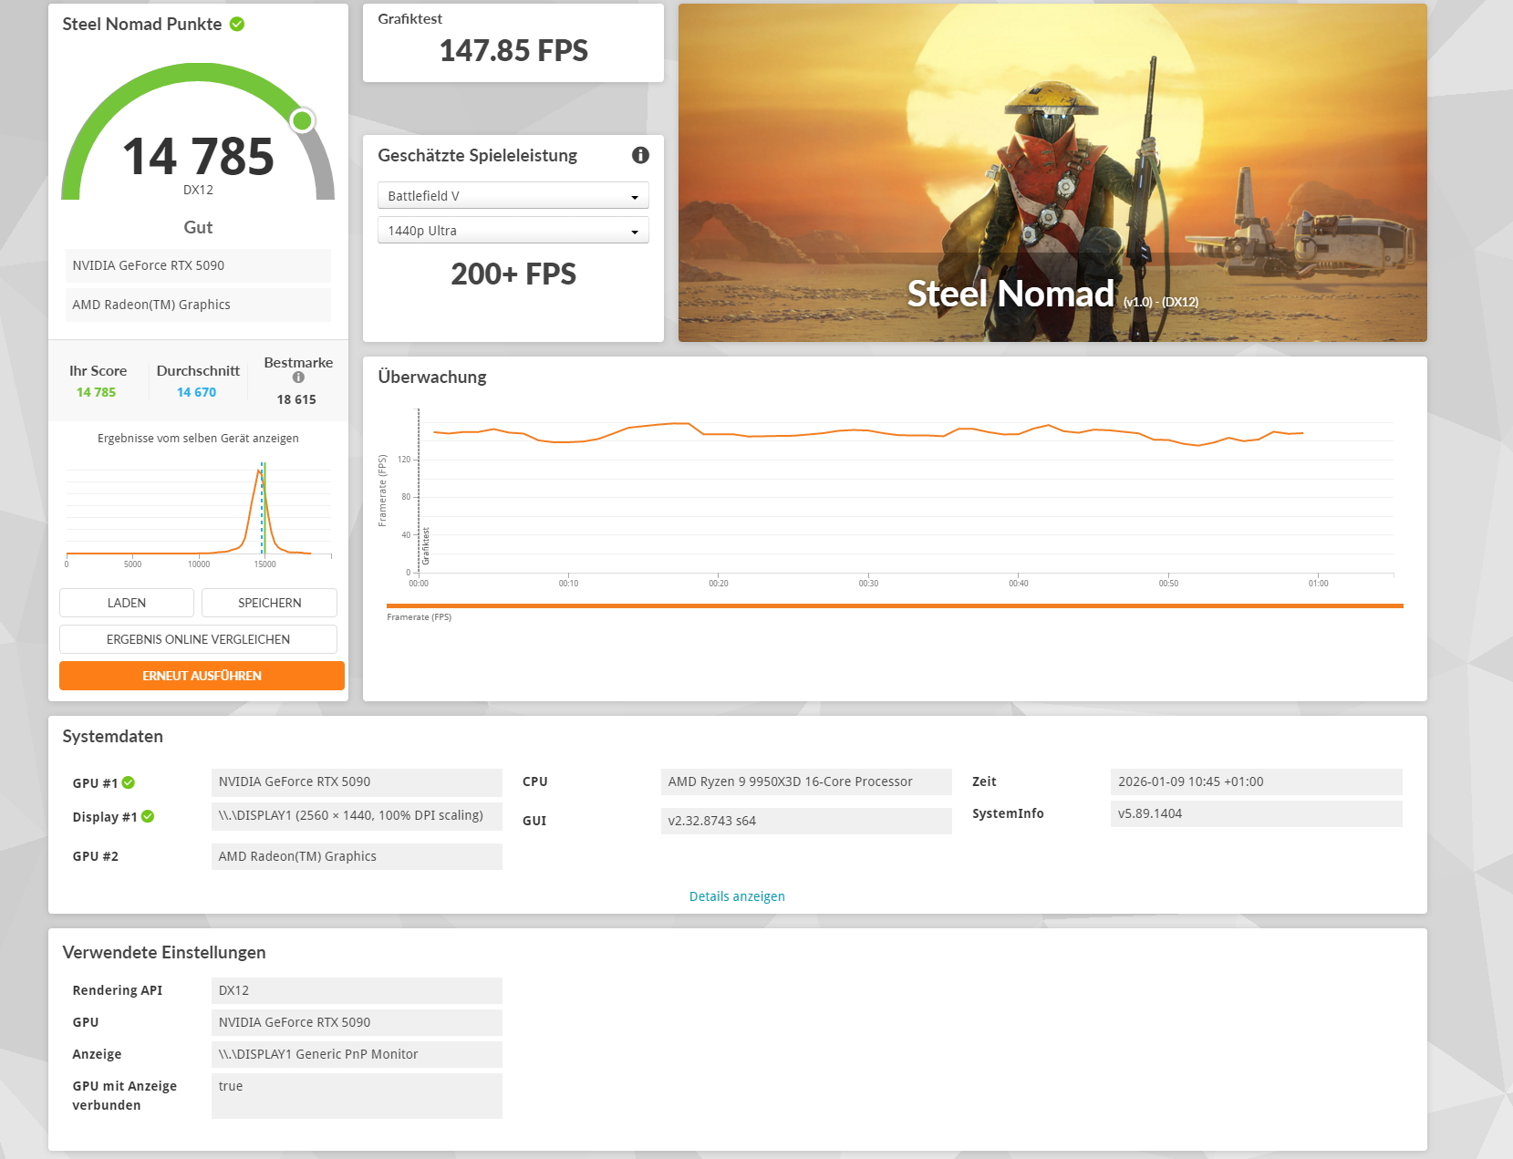Click Ergebnisse vom selben Gerät anzeigen
The image size is (1513, 1159).
(198, 439)
